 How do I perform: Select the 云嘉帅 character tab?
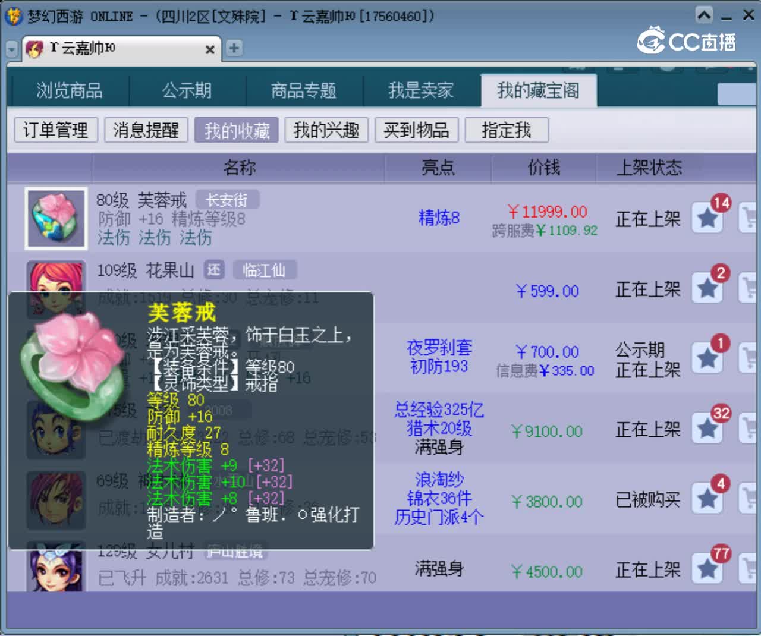coord(122,49)
